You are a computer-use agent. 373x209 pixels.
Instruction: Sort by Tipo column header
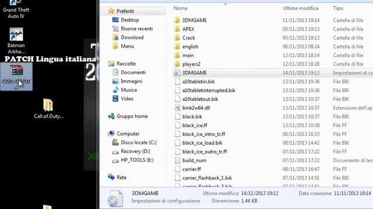[x=338, y=8]
